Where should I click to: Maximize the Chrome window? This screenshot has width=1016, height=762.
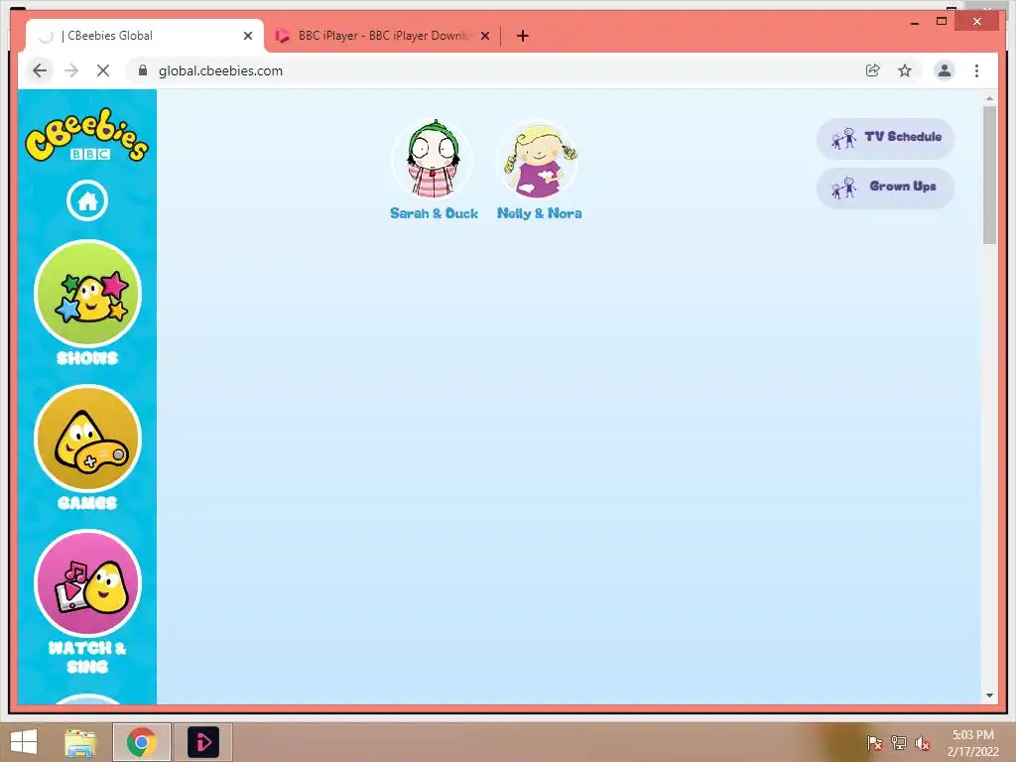pyautogui.click(x=942, y=22)
